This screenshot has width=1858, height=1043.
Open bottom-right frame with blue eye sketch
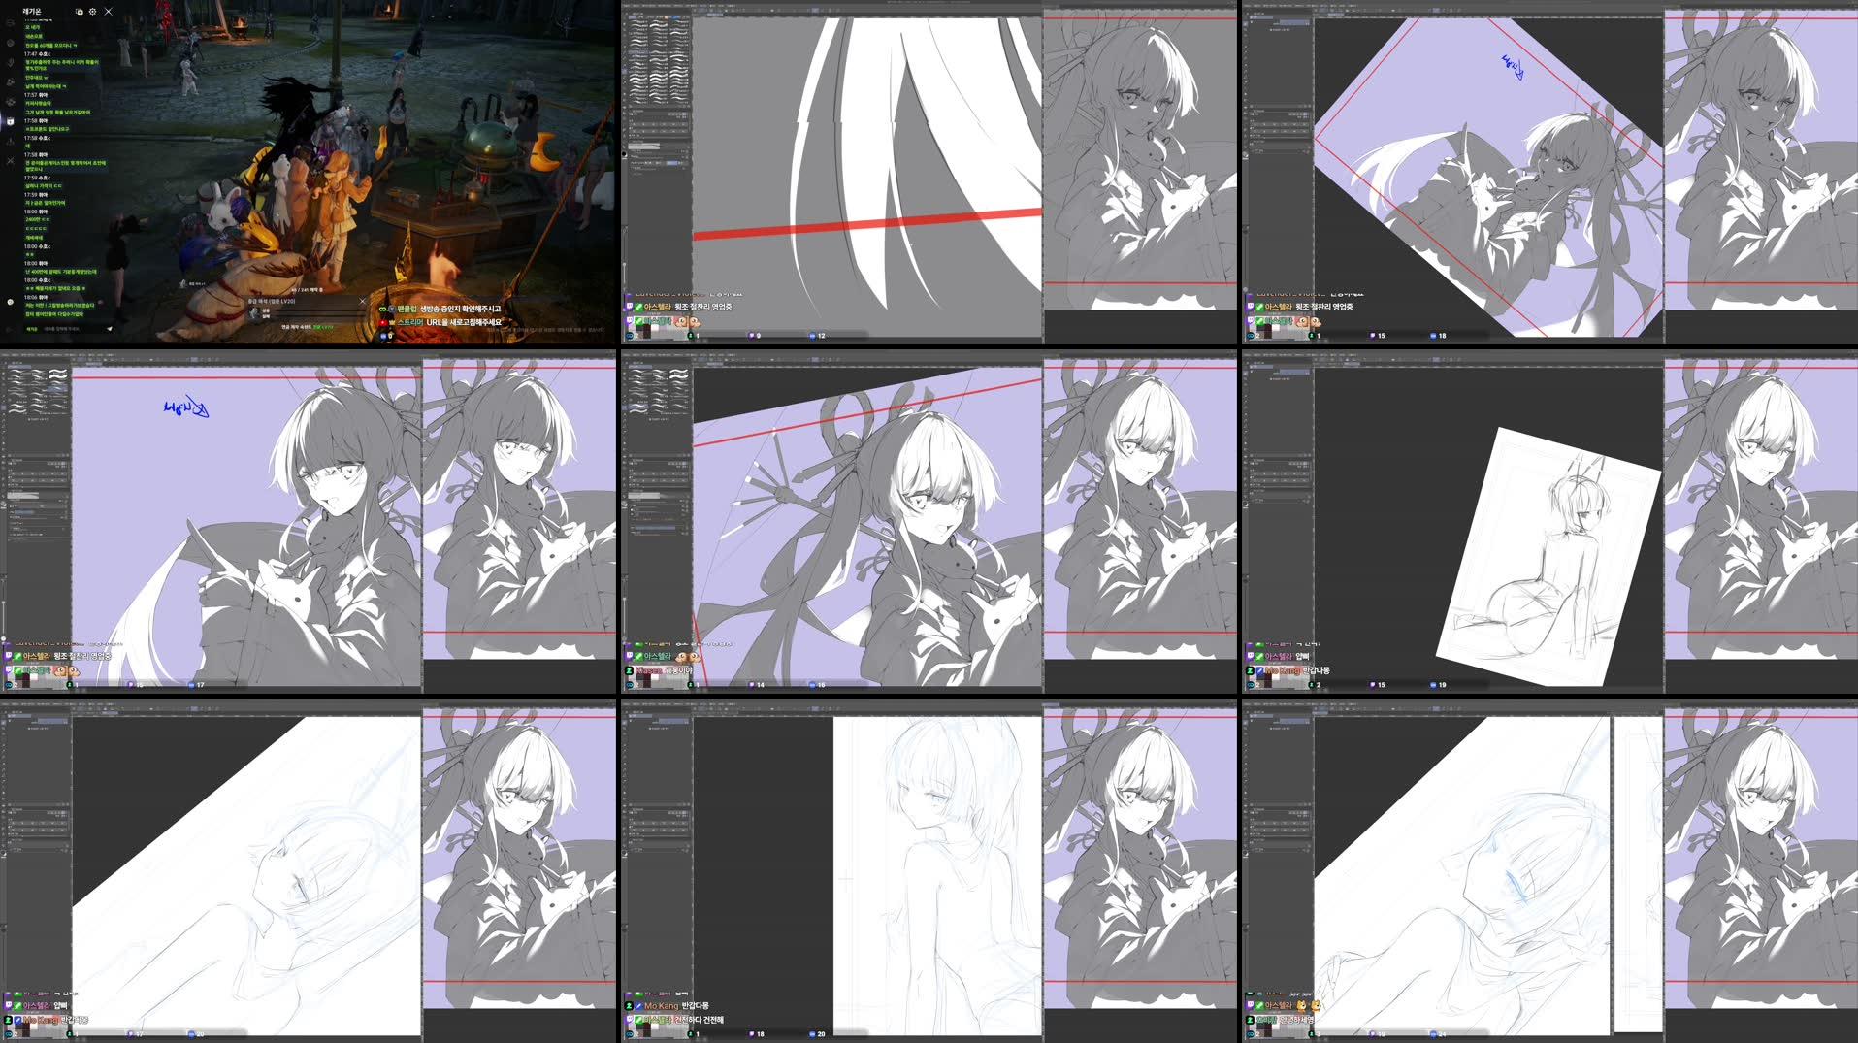[x=1550, y=871]
